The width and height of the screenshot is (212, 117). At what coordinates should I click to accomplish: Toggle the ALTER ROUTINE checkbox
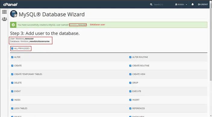point(130,57)
